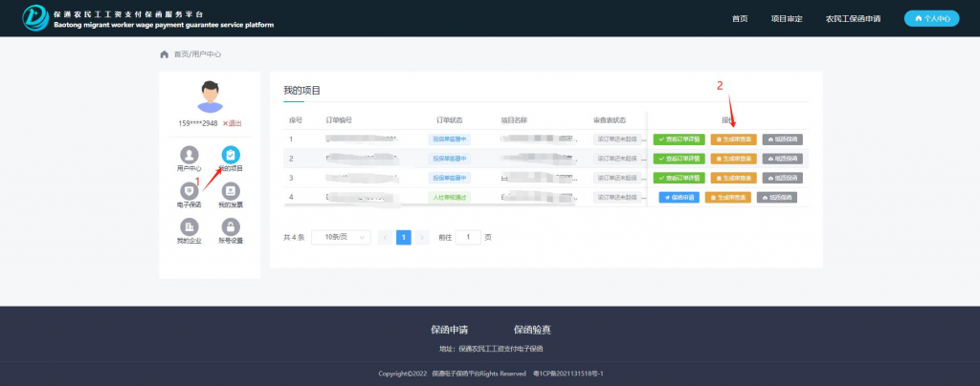Viewport: 980px width, 386px height.
Task: Click the 人社审核通过 status tag
Action: click(x=450, y=198)
